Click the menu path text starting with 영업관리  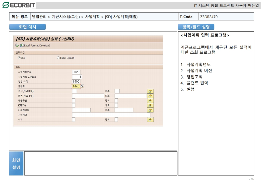85,17
